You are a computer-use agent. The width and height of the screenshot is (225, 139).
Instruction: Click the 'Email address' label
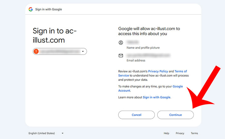(x=136, y=61)
